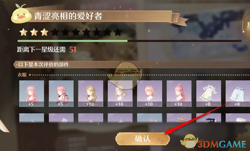Pick the light blue denim shorts +8 item
The width and height of the screenshot is (250, 151).
tap(238, 93)
